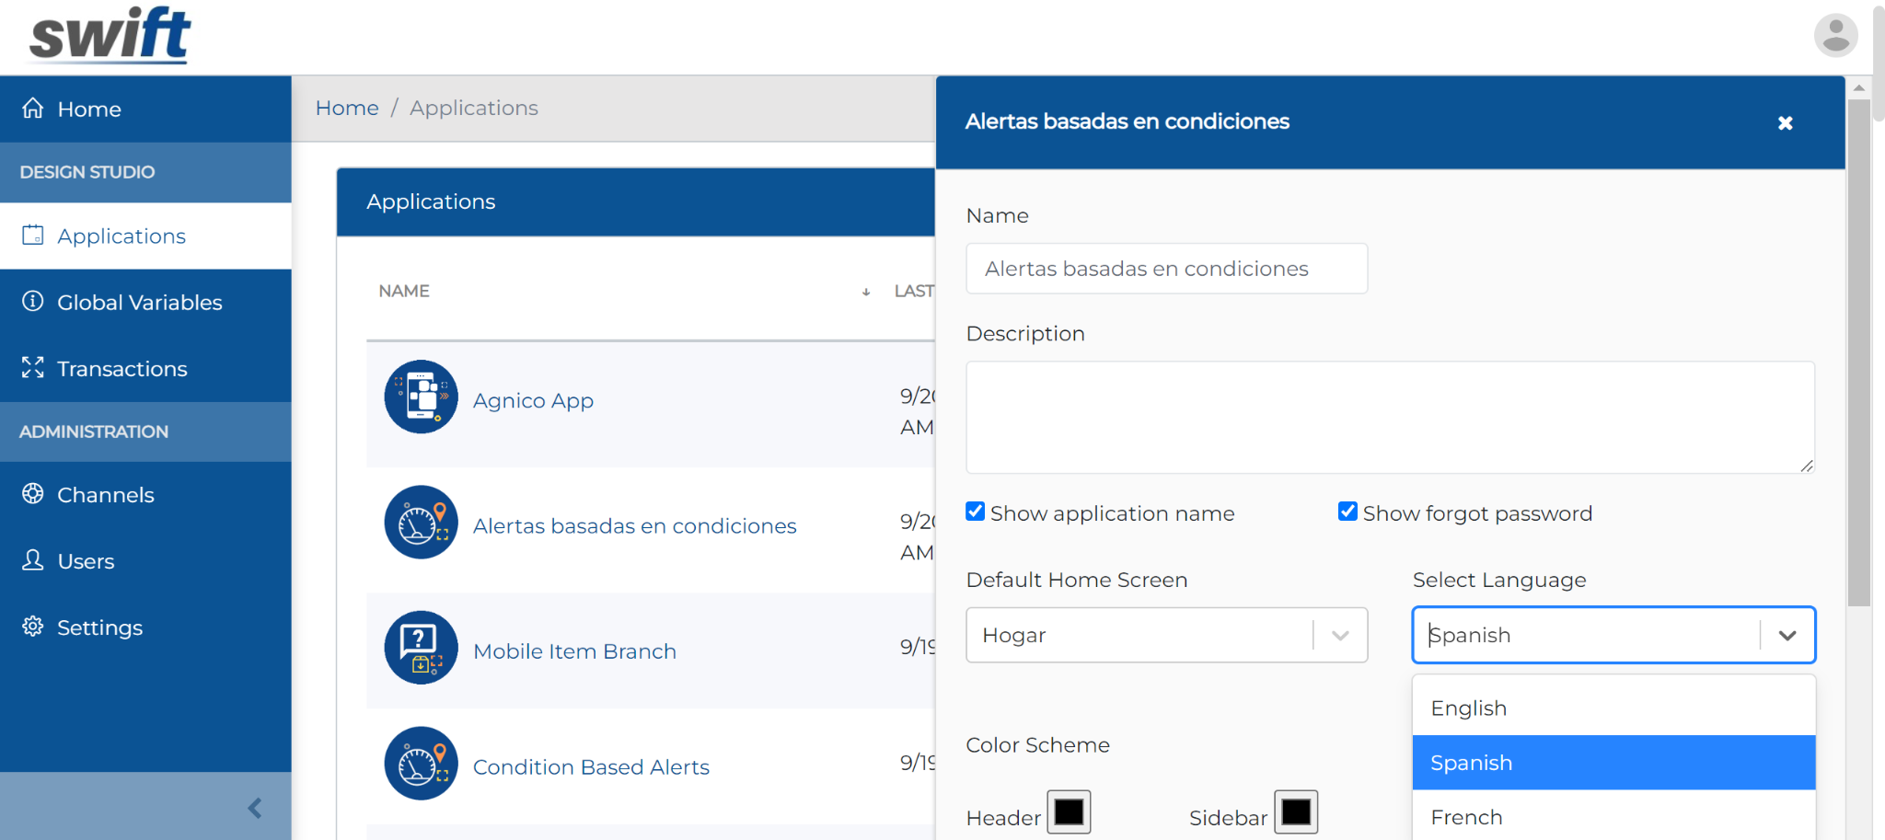Disable Show forgot password
The image size is (1885, 840).
[x=1347, y=512]
